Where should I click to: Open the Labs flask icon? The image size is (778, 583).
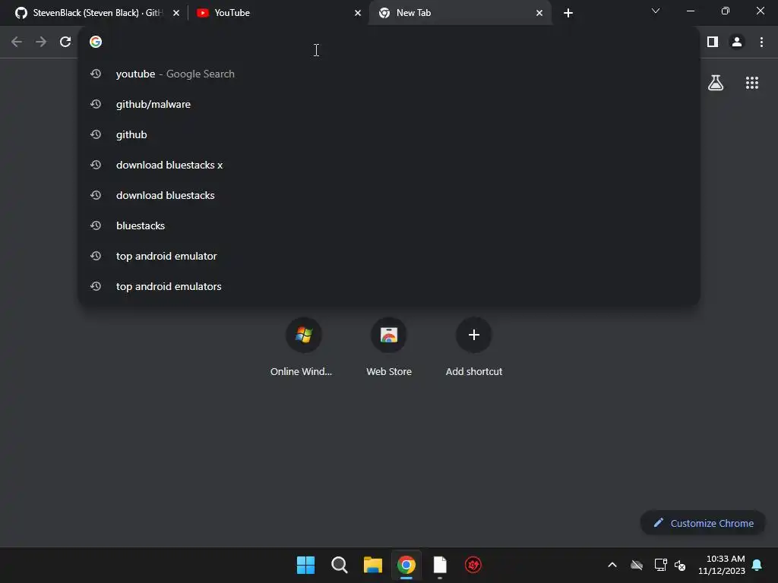tap(716, 83)
